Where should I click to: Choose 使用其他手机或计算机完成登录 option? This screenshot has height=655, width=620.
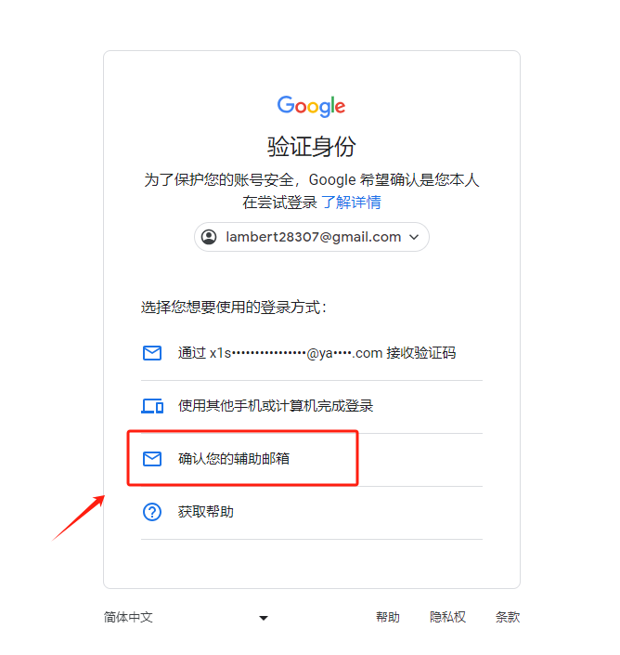312,406
